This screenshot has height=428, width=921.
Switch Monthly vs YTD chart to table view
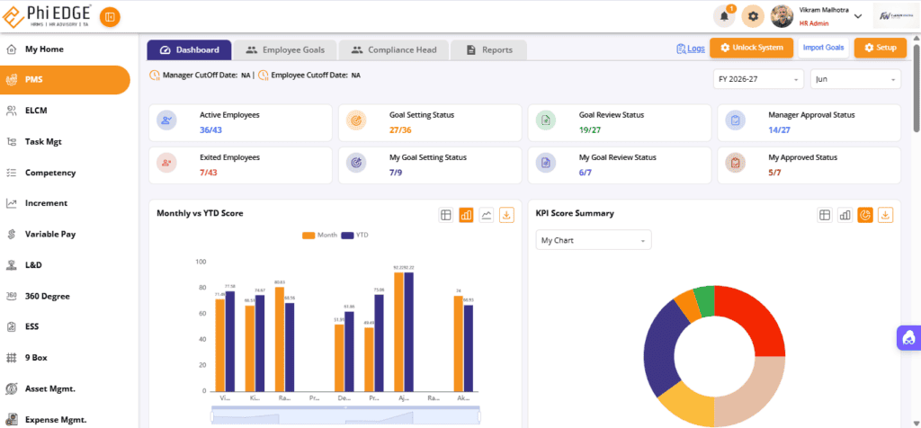[x=446, y=216]
